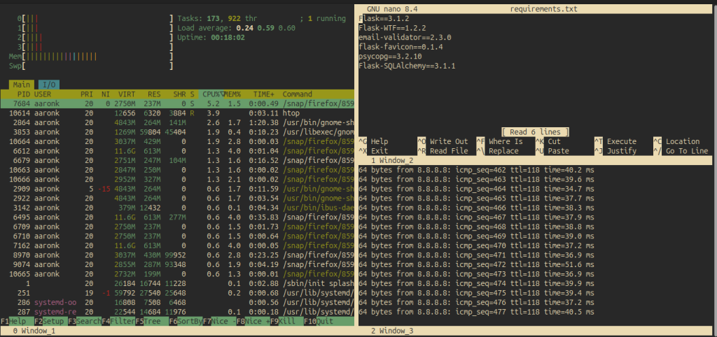
Task: Select the 1 Window_2 status bar
Action: click(x=536, y=161)
